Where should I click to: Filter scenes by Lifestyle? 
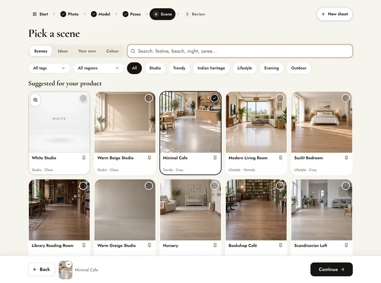tap(244, 68)
